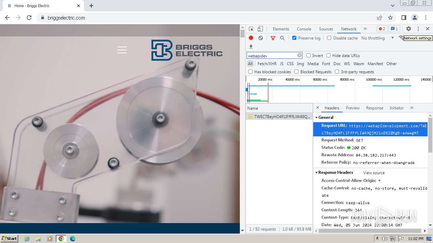
Task: Filter requests by Doc type
Action: (337, 63)
